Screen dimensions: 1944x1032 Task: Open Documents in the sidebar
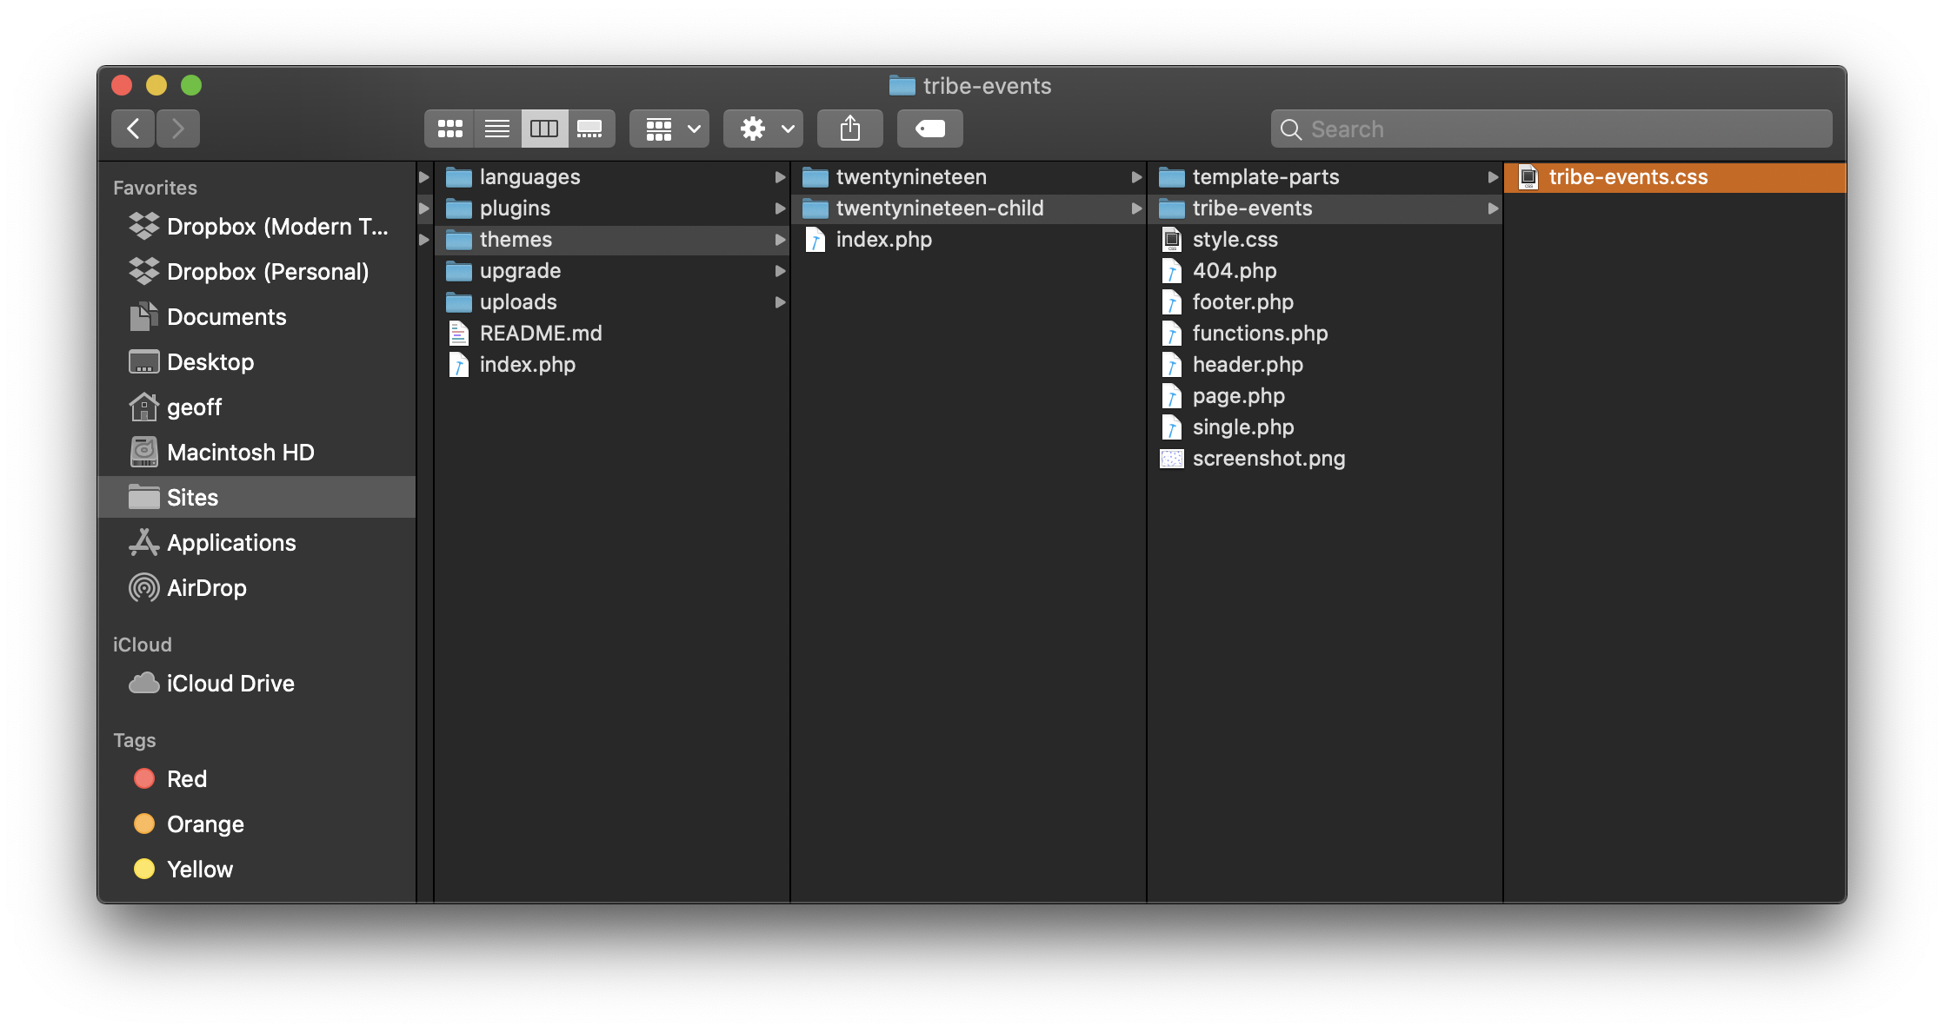[257, 317]
